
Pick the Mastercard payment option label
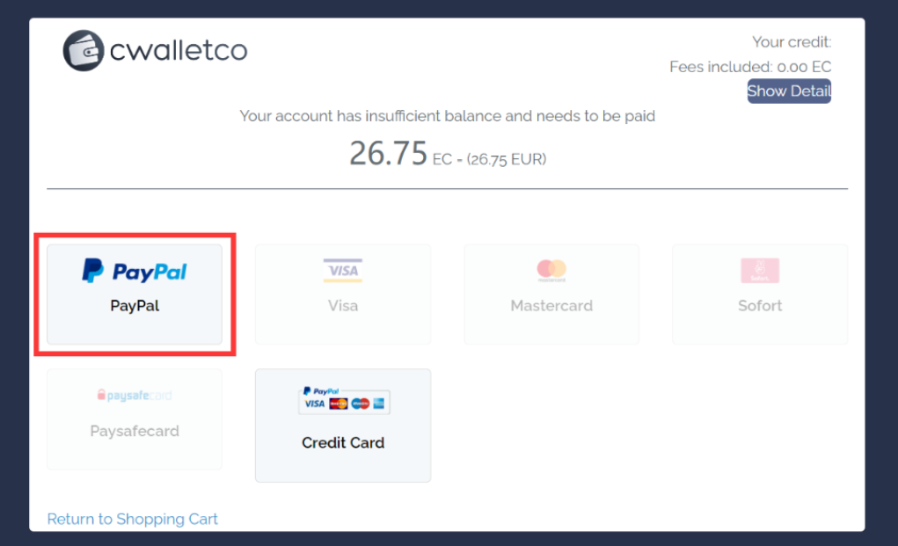[551, 306]
